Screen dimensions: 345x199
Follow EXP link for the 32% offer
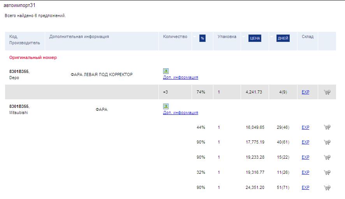click(305, 173)
